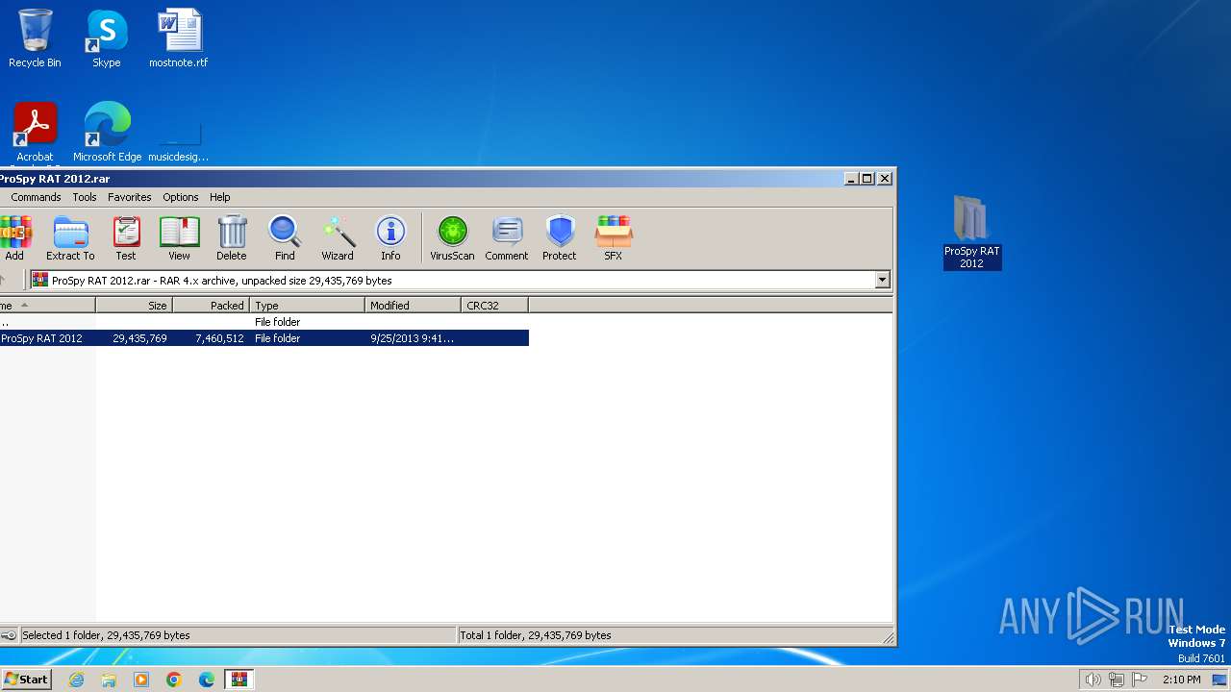The height and width of the screenshot is (692, 1231).
Task: Click the WinRAR taskbar button
Action: click(239, 680)
